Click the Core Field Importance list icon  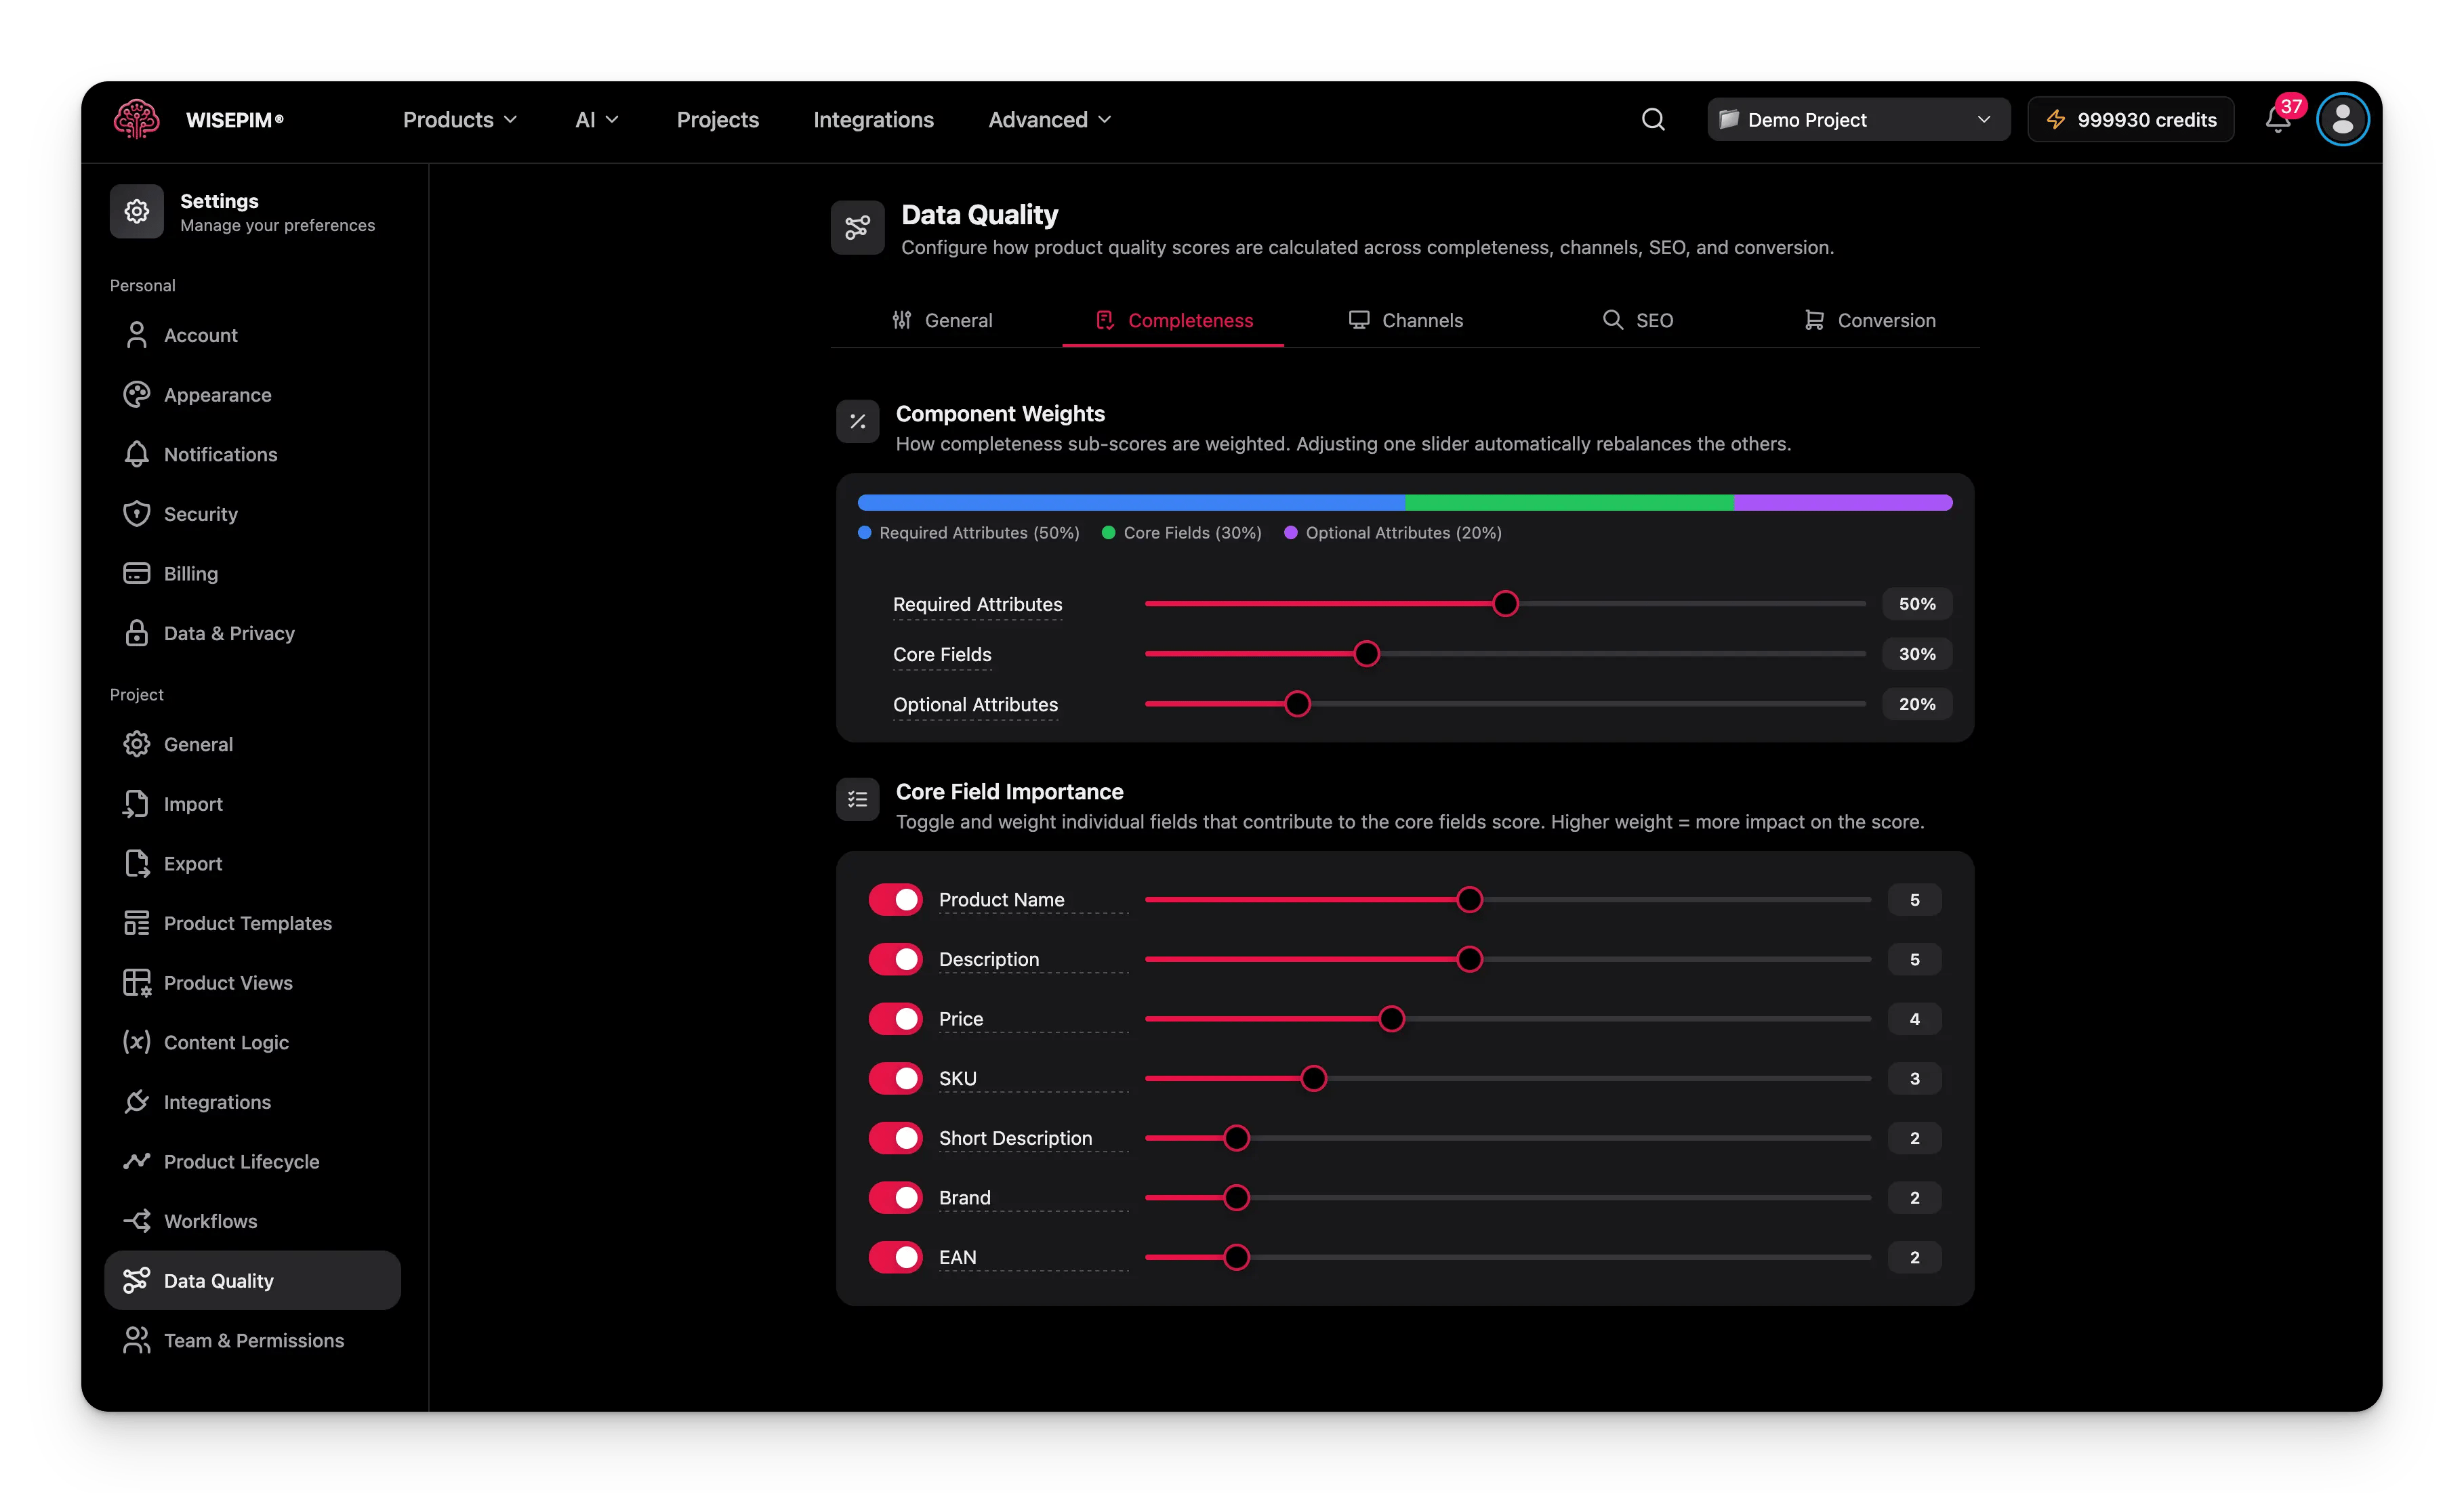pos(857,799)
